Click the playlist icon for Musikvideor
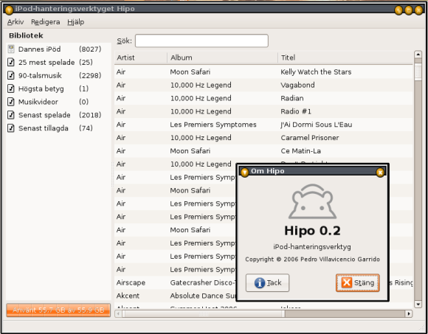 (11, 102)
